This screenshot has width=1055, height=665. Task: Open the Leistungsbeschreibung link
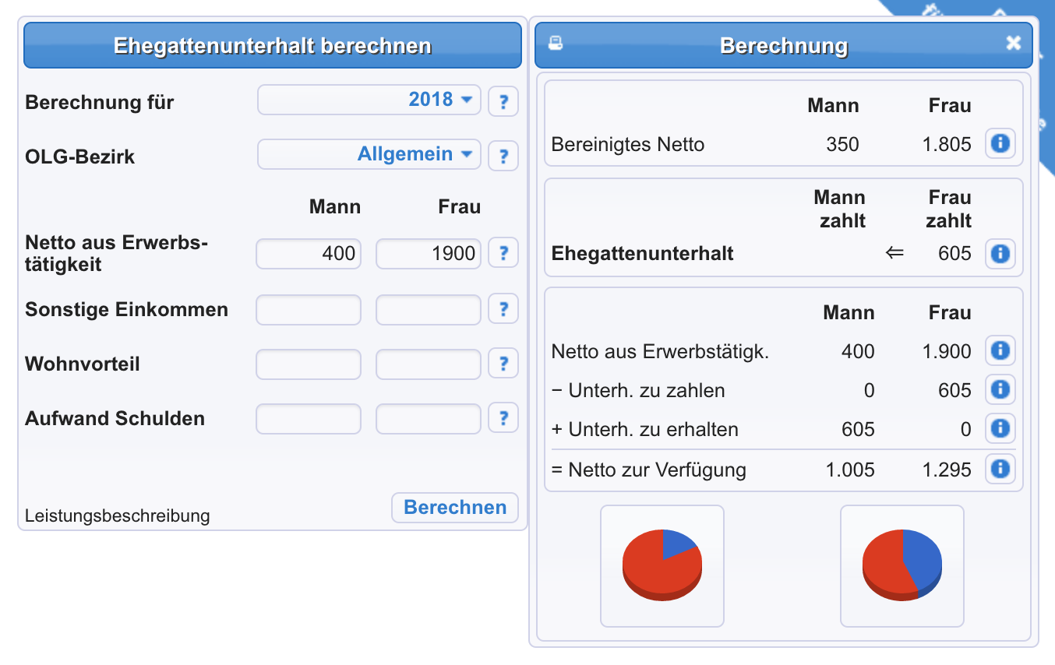coord(117,515)
